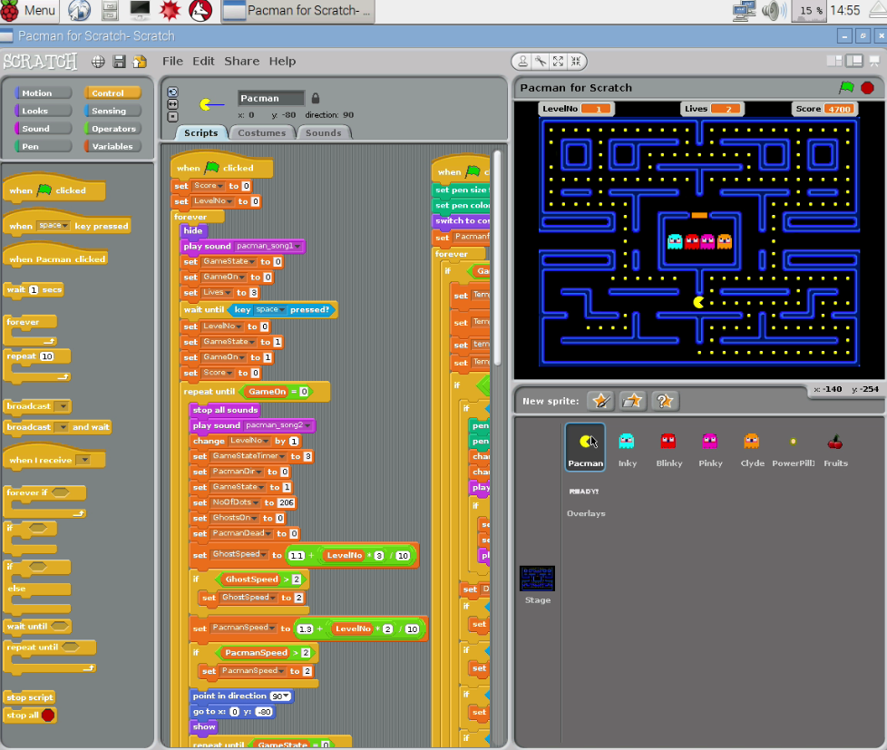Open the Control blocks category
This screenshot has height=750, width=887.
tap(112, 93)
